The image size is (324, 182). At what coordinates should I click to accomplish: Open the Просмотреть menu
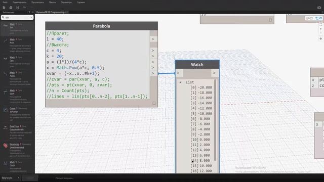tap(37, 2)
